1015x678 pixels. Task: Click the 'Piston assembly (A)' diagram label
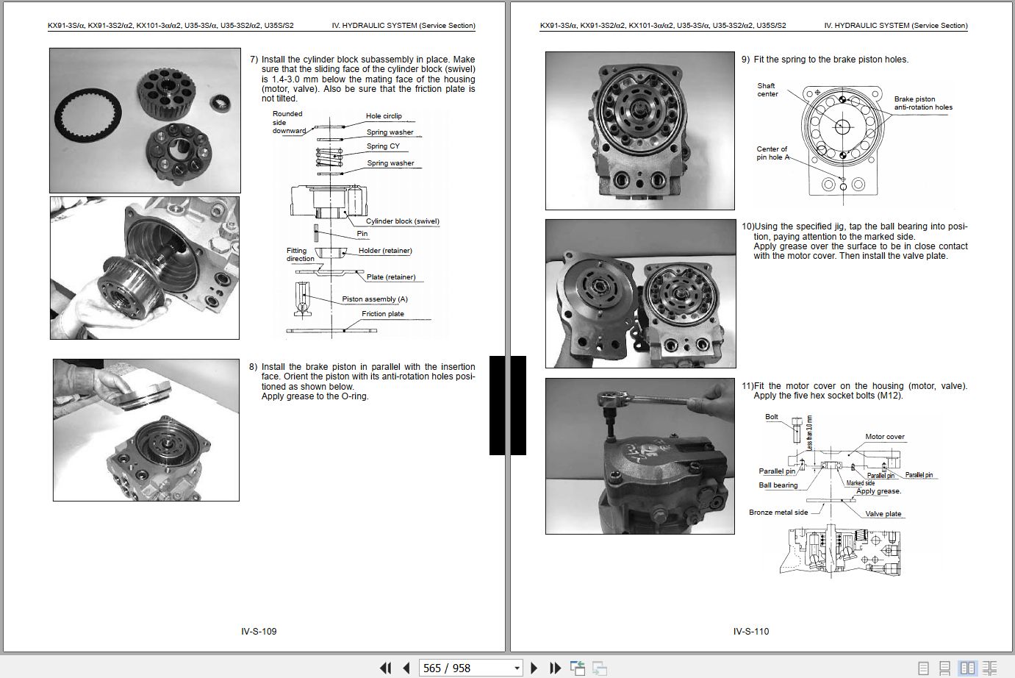375,299
